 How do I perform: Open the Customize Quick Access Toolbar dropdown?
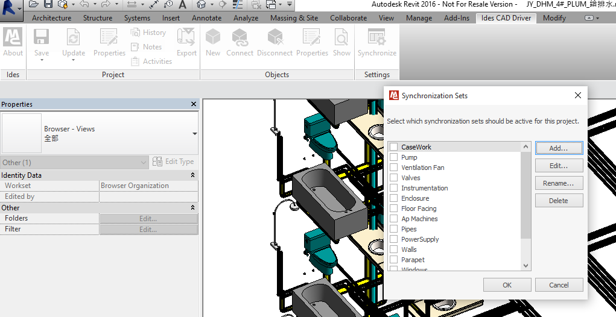pyautogui.click(x=289, y=4)
